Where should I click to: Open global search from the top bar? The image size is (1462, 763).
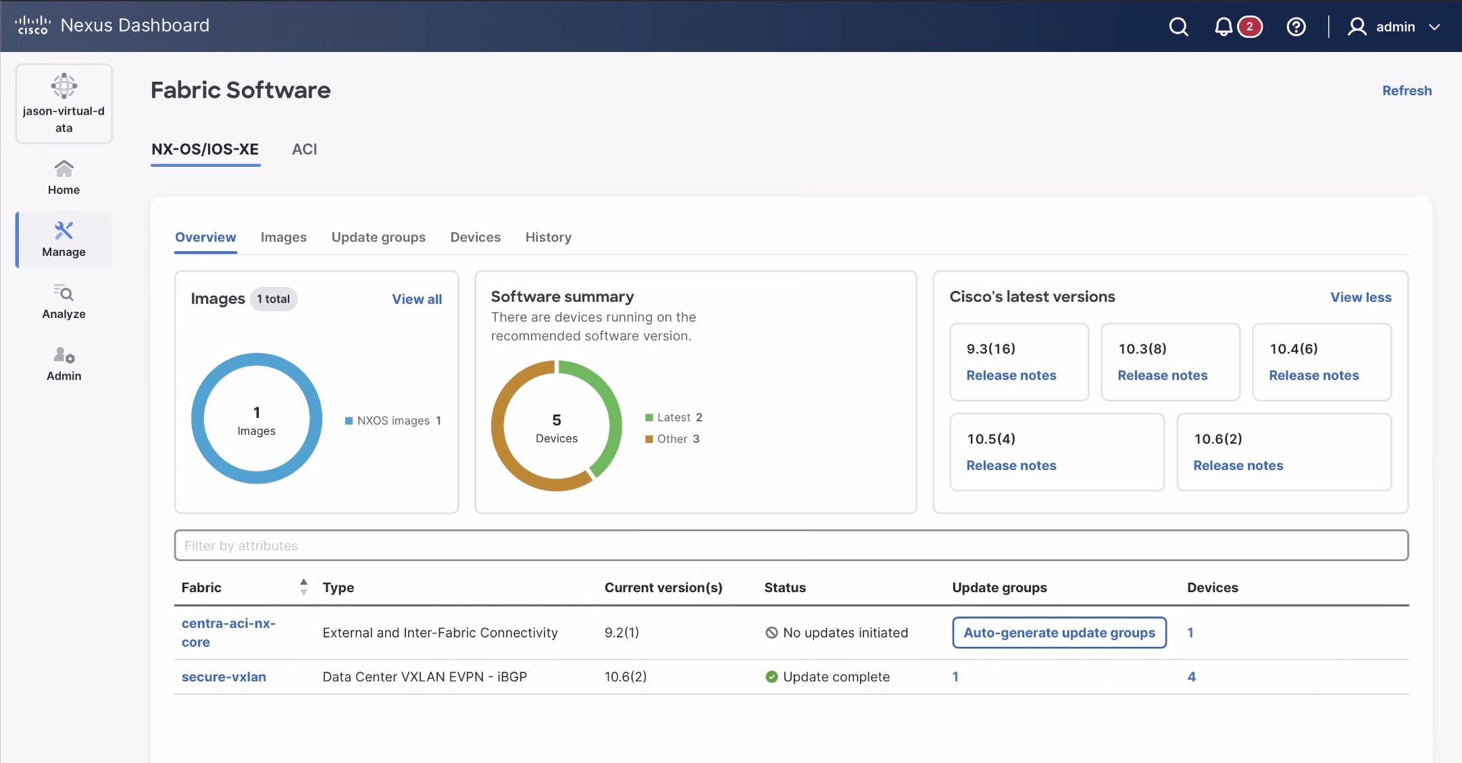pos(1178,26)
